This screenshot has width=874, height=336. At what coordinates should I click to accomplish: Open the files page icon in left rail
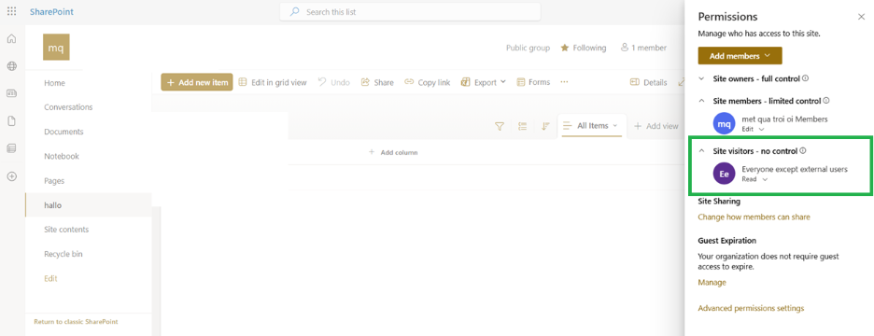pyautogui.click(x=12, y=121)
